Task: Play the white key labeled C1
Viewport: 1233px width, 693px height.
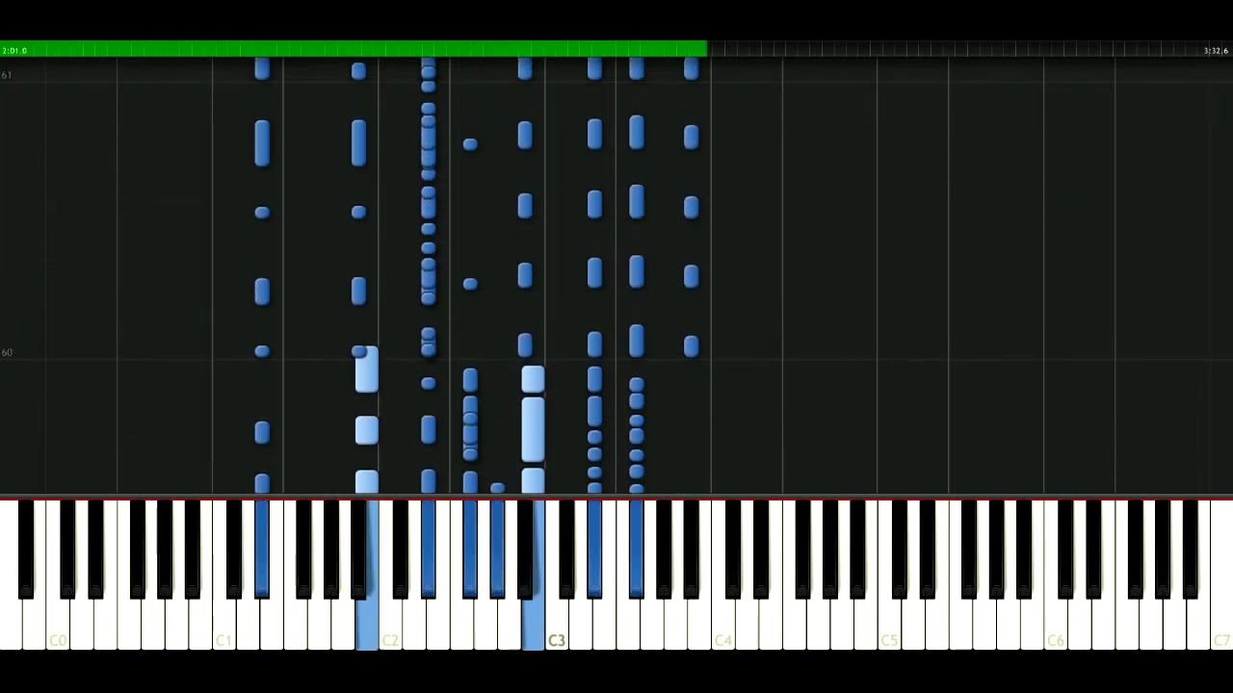Action: click(x=223, y=626)
